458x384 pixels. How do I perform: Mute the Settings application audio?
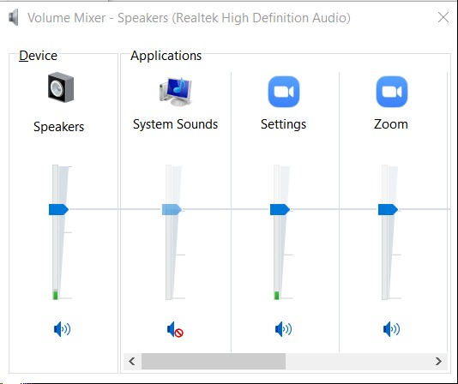283,329
